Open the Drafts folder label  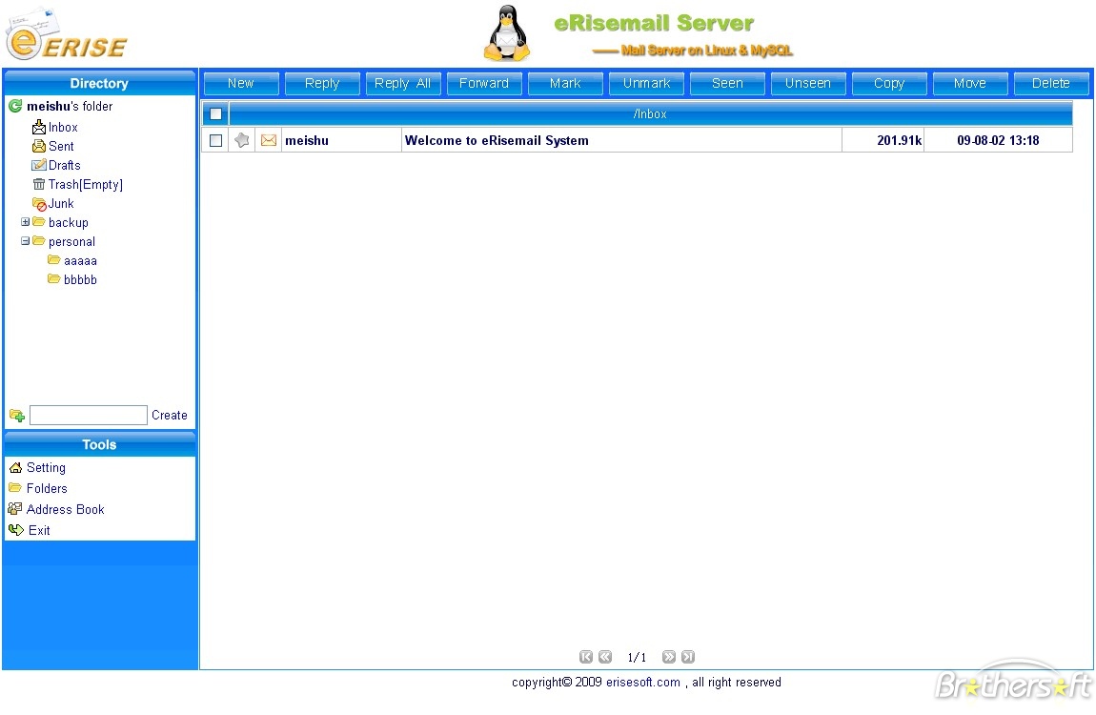click(x=64, y=165)
